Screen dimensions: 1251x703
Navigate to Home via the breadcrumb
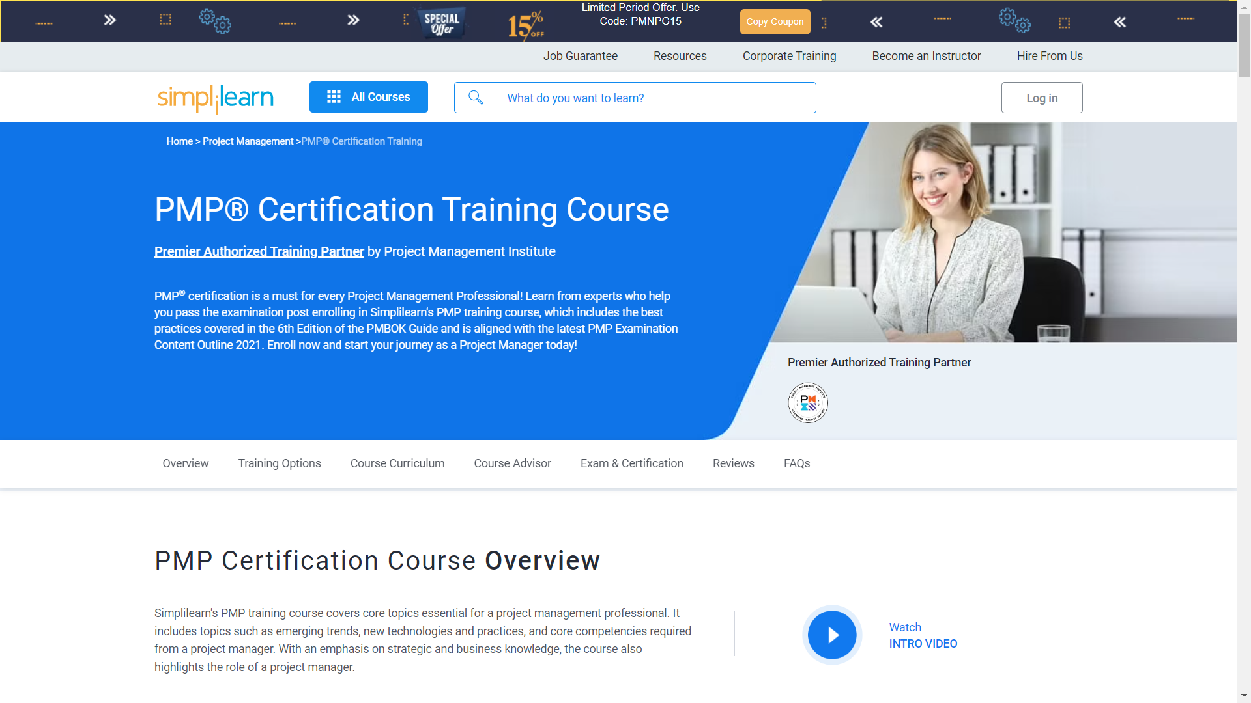[179, 141]
